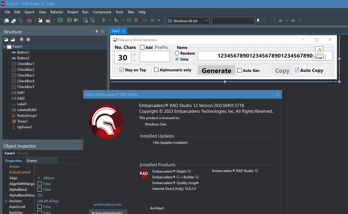
Task: Decrease No. Chars with the down arrow
Action: point(134,60)
